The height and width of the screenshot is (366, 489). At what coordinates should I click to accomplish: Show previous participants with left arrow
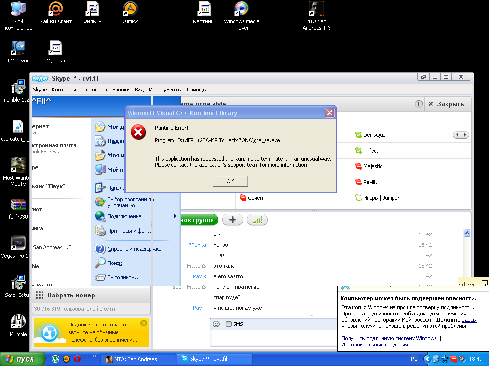pos(457,135)
